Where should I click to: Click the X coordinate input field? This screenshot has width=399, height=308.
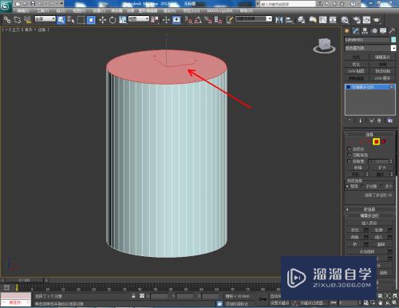point(159,296)
